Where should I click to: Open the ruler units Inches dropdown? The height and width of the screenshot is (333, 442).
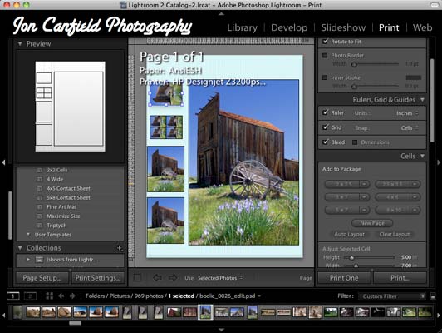[407, 113]
